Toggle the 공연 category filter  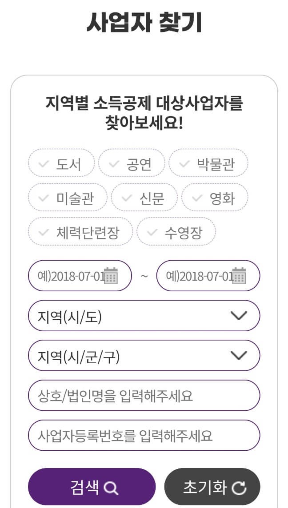click(132, 163)
